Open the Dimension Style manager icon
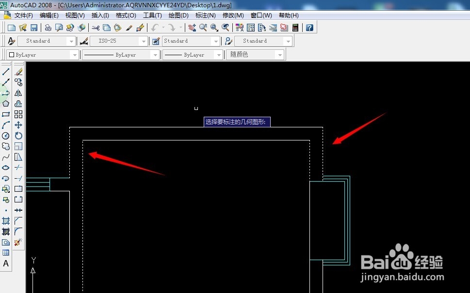 [83, 41]
